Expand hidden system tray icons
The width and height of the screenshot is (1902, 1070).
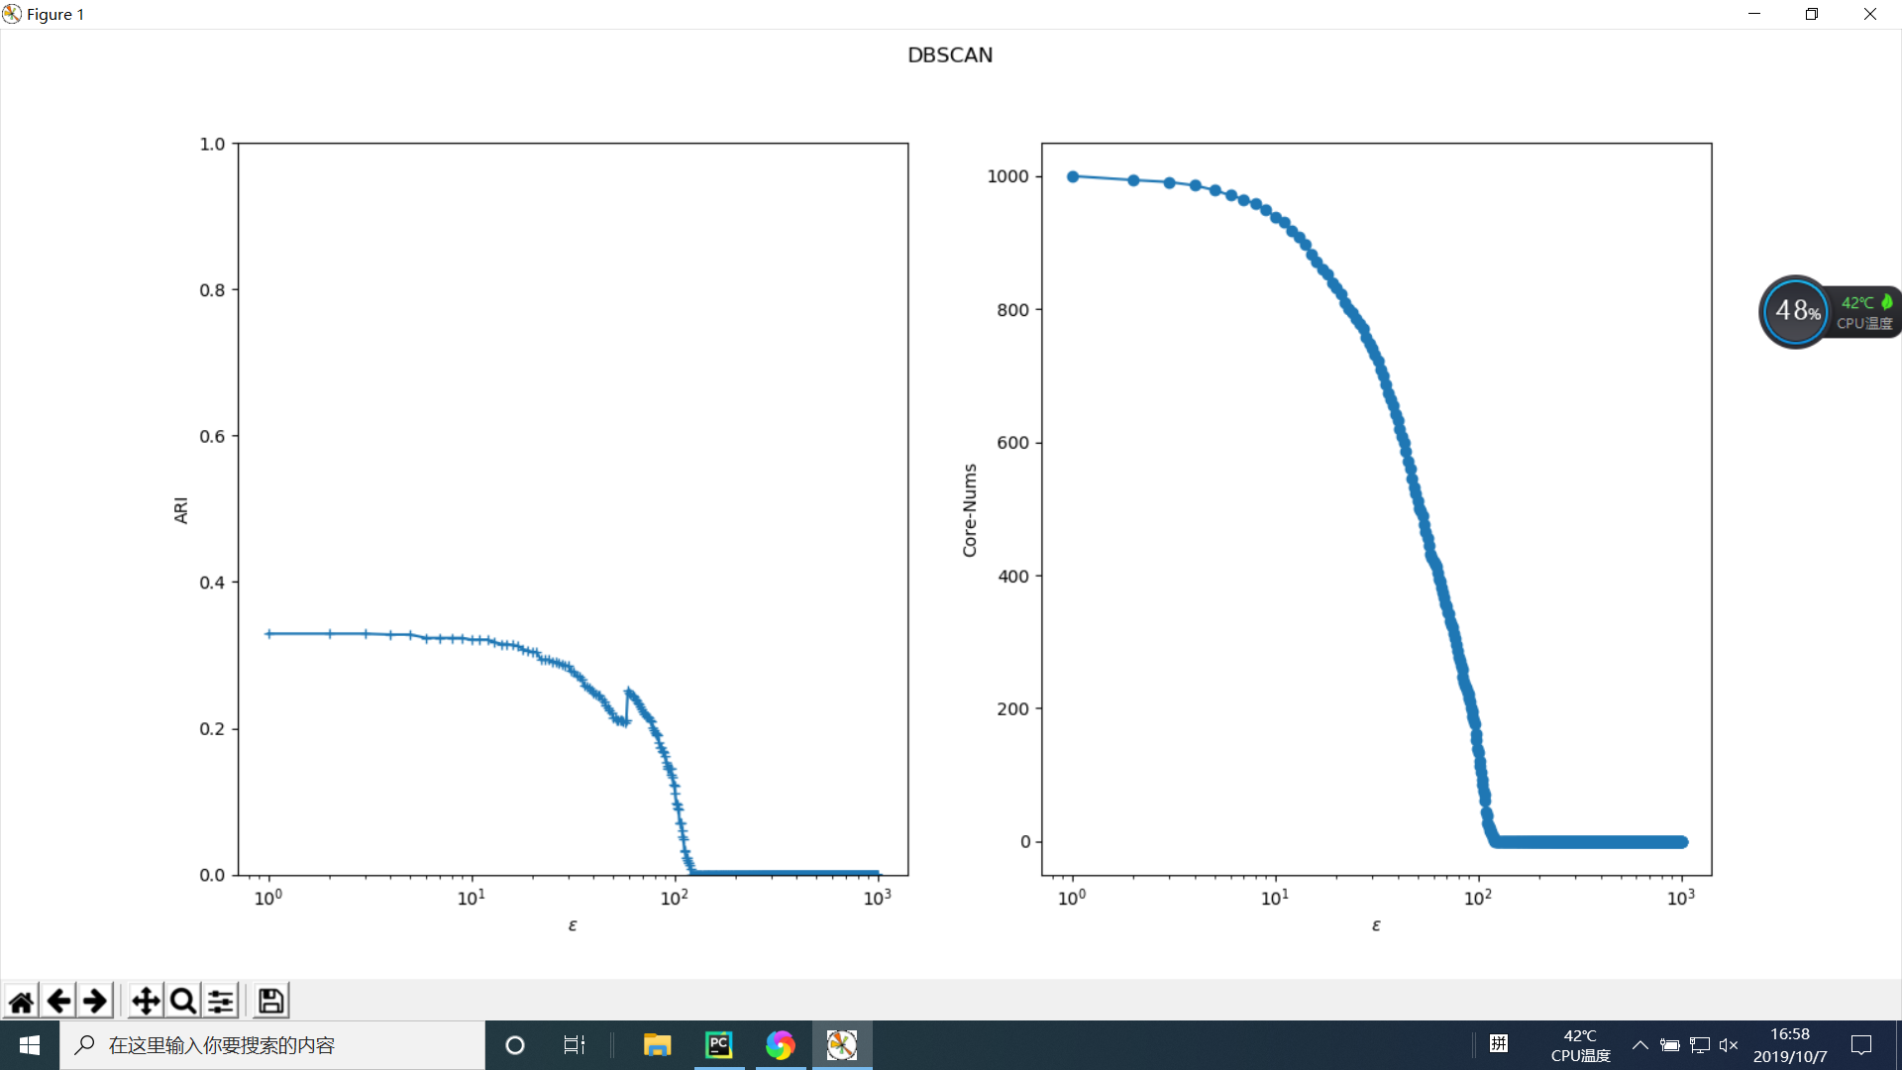tap(1639, 1044)
